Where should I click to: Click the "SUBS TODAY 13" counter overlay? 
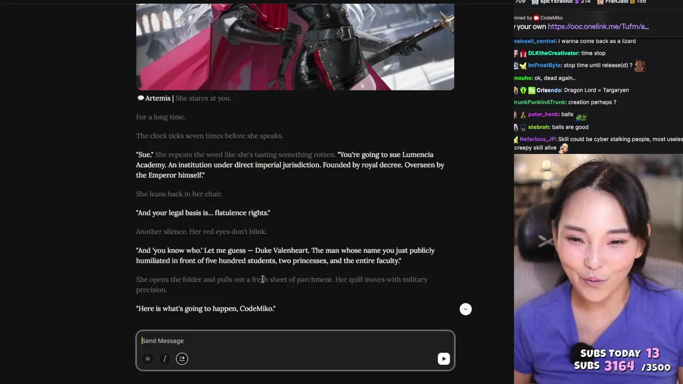[x=620, y=353]
